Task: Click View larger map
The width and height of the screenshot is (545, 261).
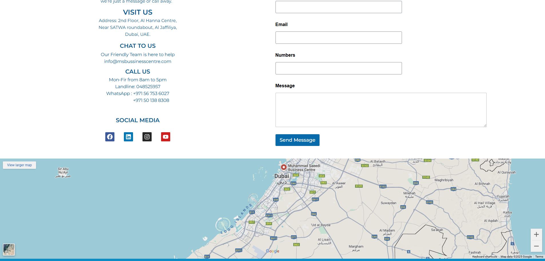Action: coord(19,165)
